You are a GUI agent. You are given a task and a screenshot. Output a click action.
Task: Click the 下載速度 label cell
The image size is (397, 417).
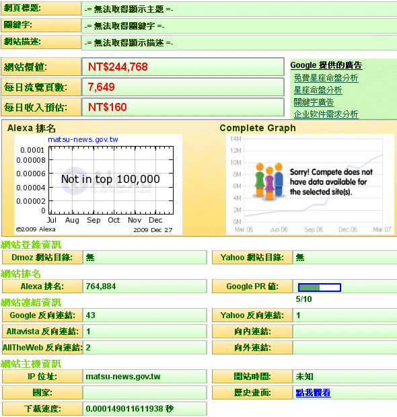point(42,408)
